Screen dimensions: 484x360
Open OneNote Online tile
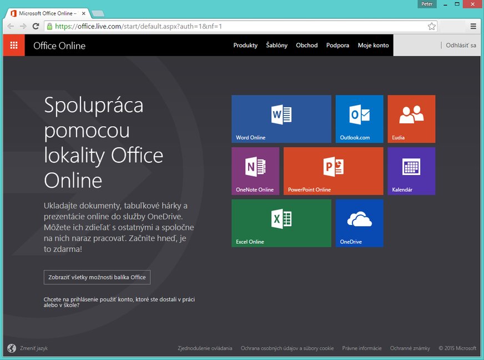pos(255,171)
